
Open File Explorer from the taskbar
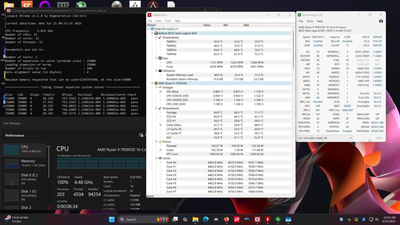195,220
